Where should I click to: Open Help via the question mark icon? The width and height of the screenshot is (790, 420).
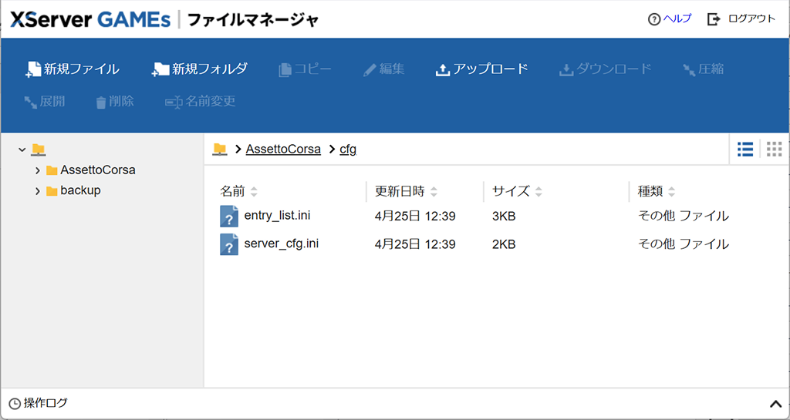(654, 19)
